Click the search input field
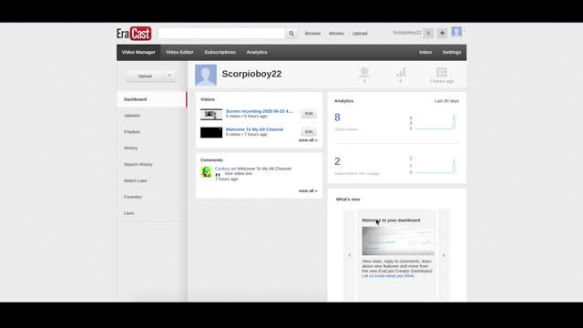This screenshot has width=583, height=328. click(x=221, y=34)
